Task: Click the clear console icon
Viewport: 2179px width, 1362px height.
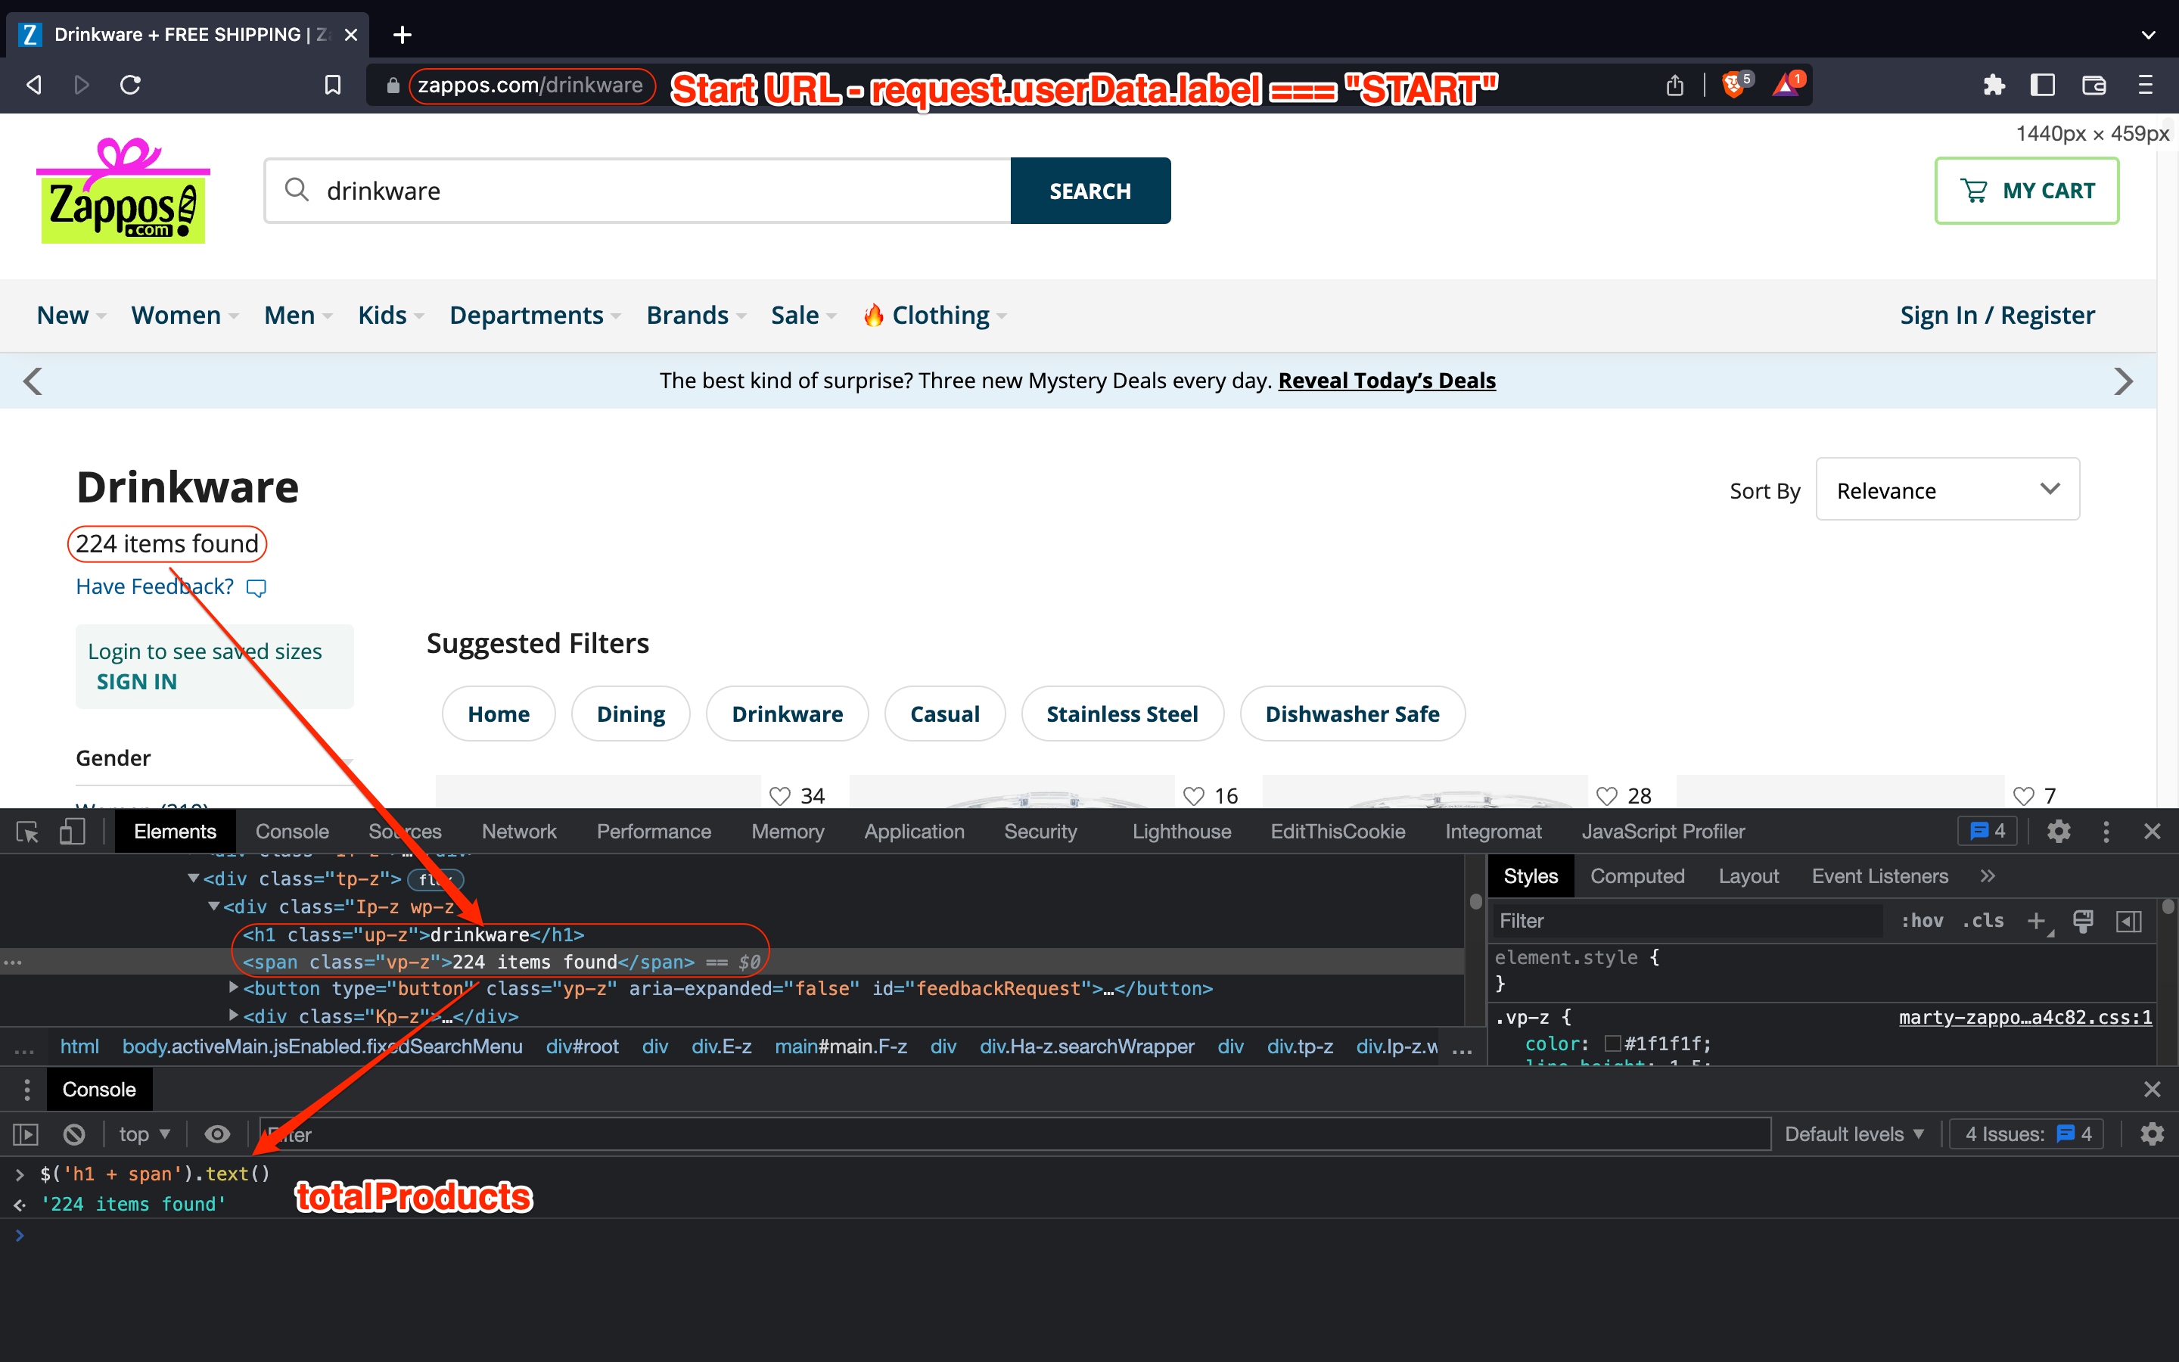Action: coord(74,1134)
